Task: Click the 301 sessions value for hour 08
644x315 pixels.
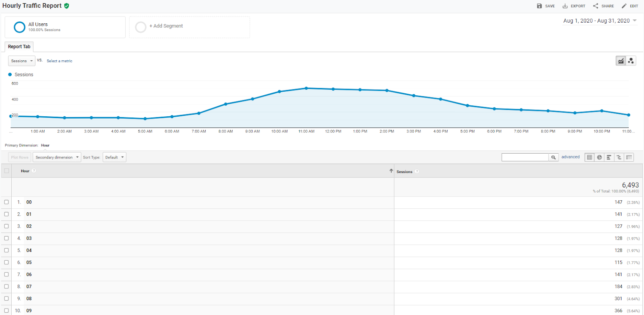Action: click(x=618, y=299)
